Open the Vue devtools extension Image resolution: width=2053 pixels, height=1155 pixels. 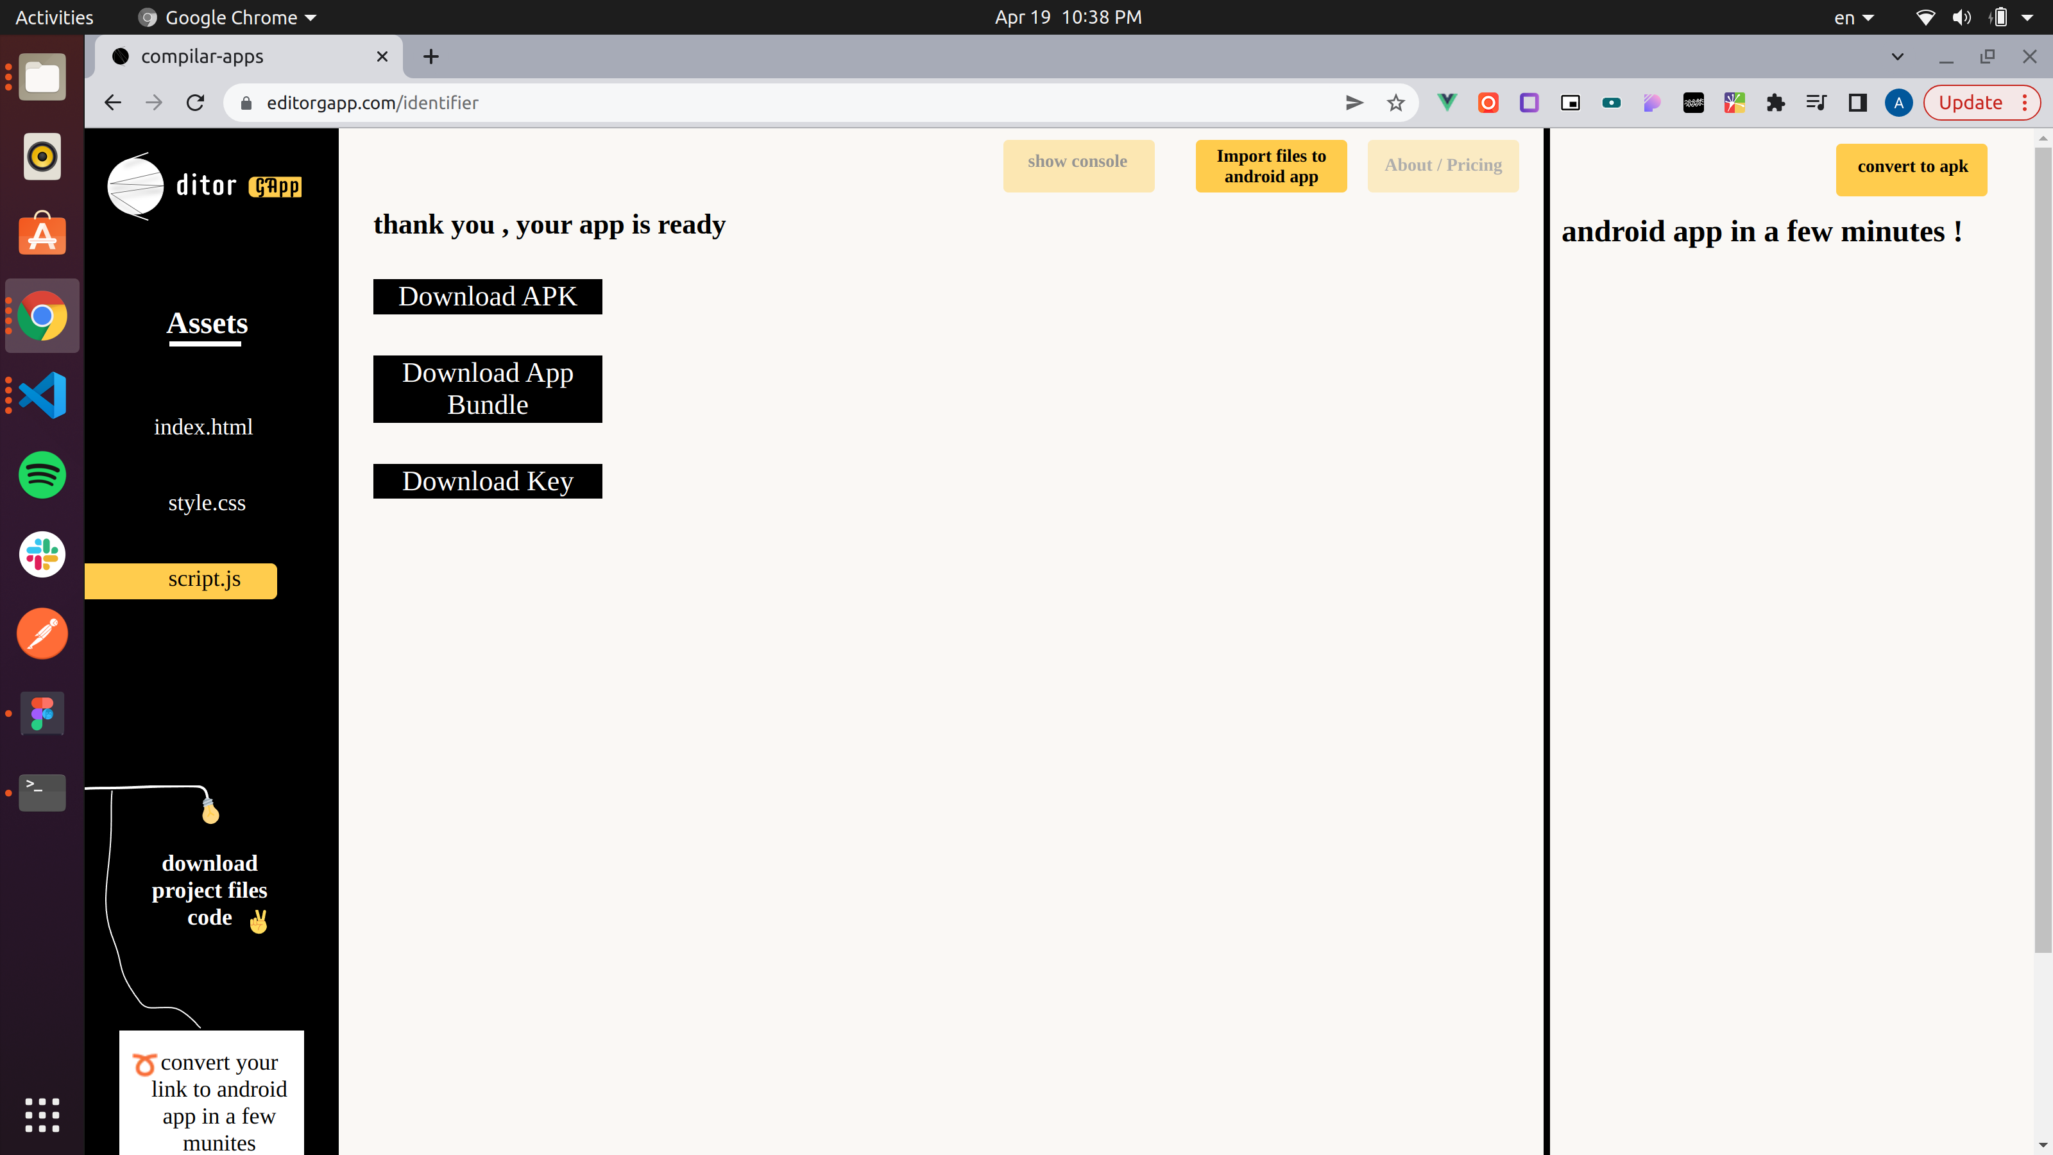(1447, 102)
